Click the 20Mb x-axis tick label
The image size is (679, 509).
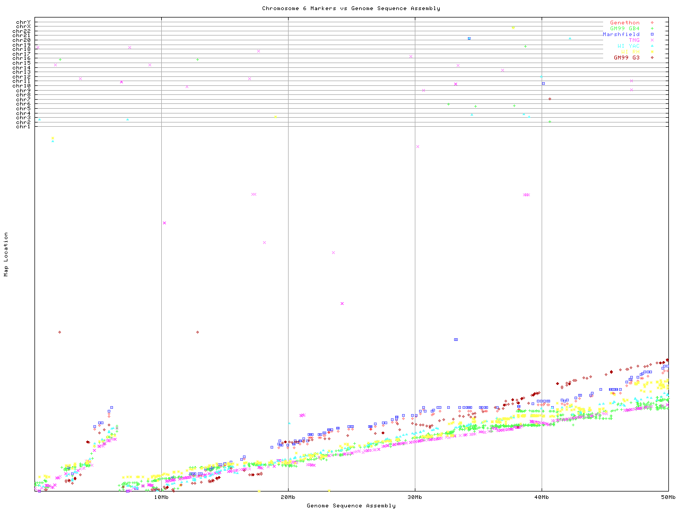[288, 497]
